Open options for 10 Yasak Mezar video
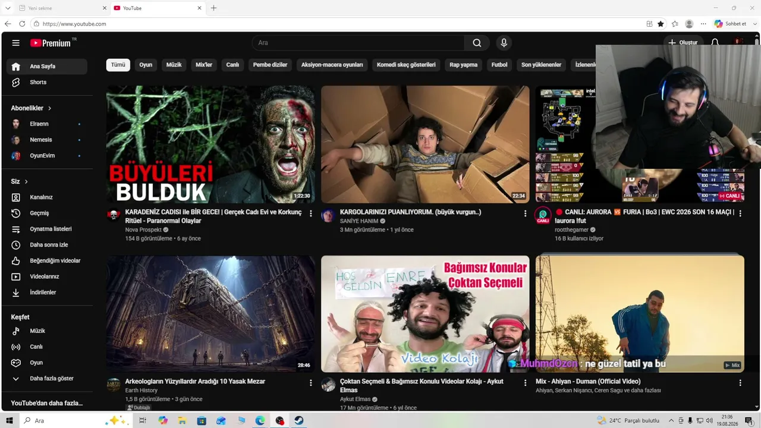 [310, 383]
